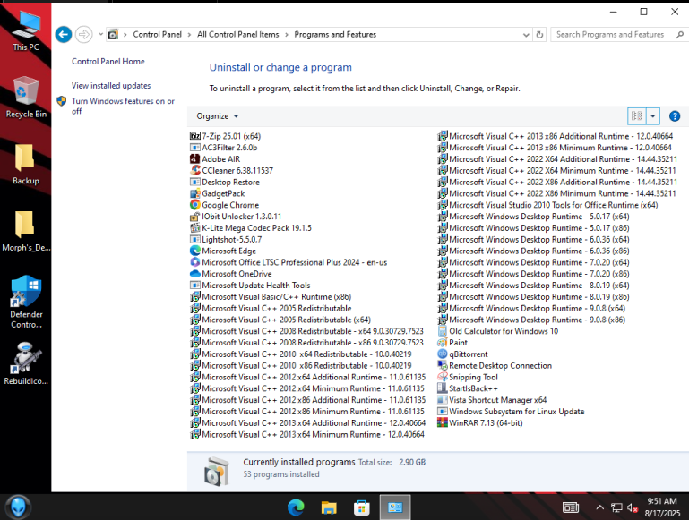Click the Google Chrome icon
The image size is (689, 520).
pos(194,205)
